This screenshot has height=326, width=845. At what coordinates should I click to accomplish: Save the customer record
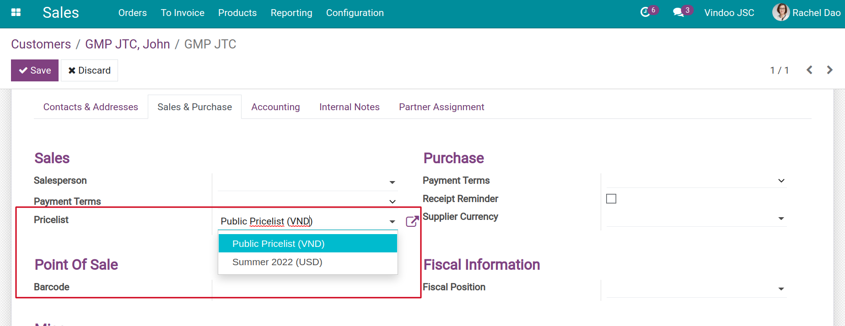(35, 70)
